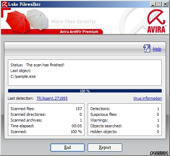This screenshot has width=170, height=156.
Task: Click the 'Scanned directories:' label
Action: pyautogui.click(x=28, y=114)
